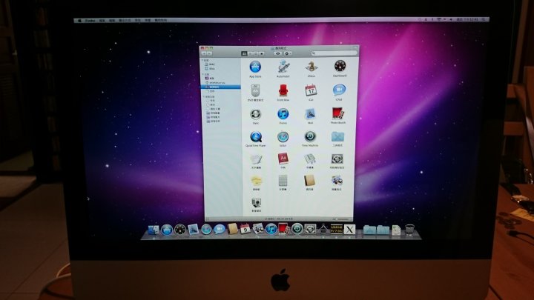The width and height of the screenshot is (534, 300).
Task: Open the user home folder in the sidebar
Action: 216,83
